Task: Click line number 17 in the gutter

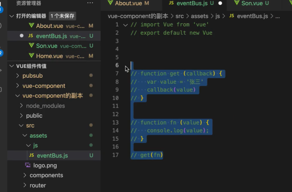Action: [x=115, y=155]
